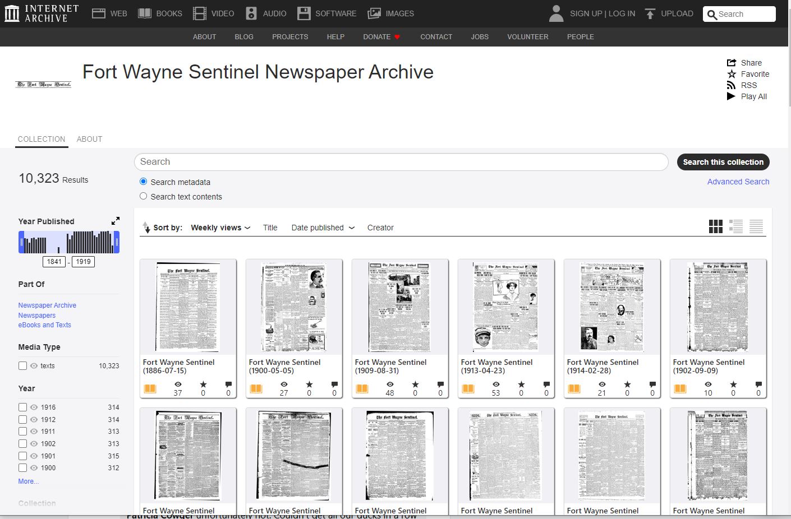Check the 1900 year filter
The image size is (791, 519).
tap(22, 467)
